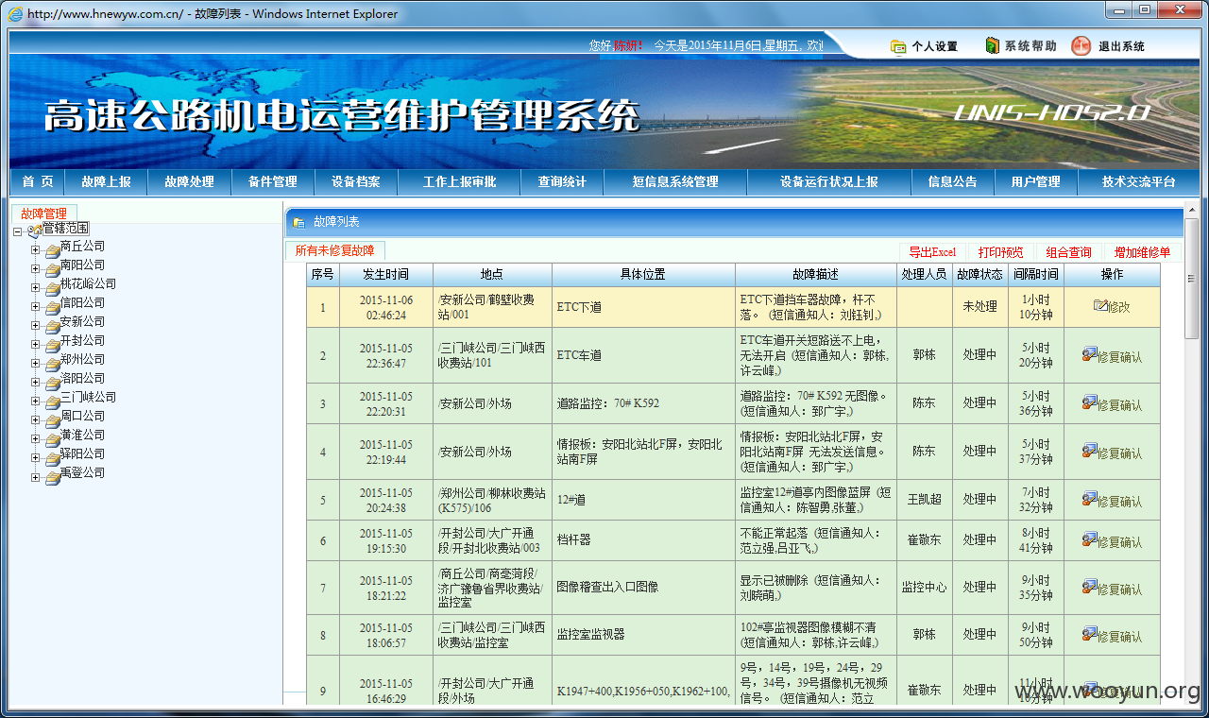Select the 故障管理 sidebar tab
This screenshot has height=718, width=1209.
[x=43, y=214]
